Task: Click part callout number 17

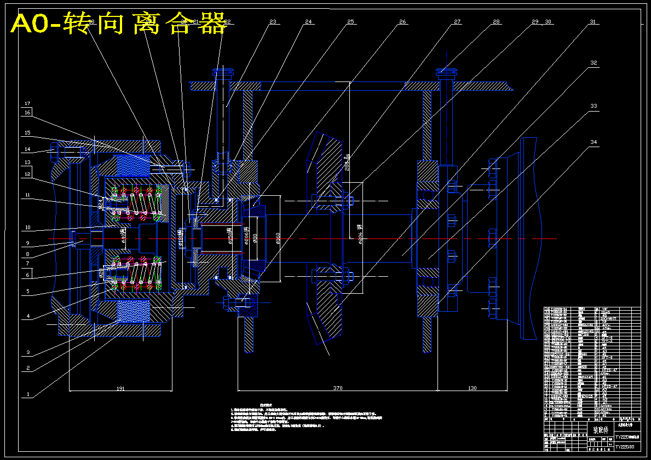Action: coord(27,104)
